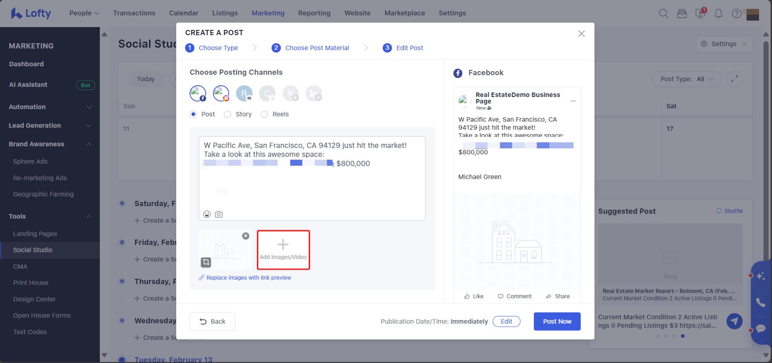Open the Website menu
The image size is (772, 363).
click(357, 13)
